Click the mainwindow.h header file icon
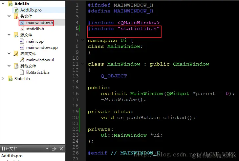Viewport: 239px width, 161px height. click(x=22, y=23)
